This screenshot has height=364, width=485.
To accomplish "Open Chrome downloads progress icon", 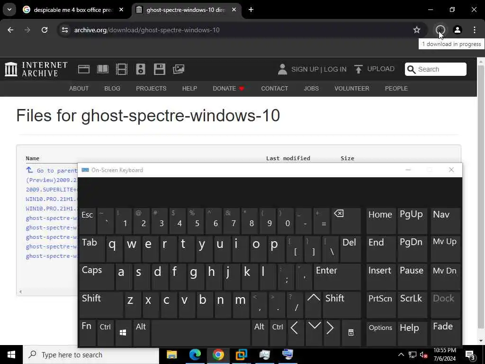I will point(440,30).
